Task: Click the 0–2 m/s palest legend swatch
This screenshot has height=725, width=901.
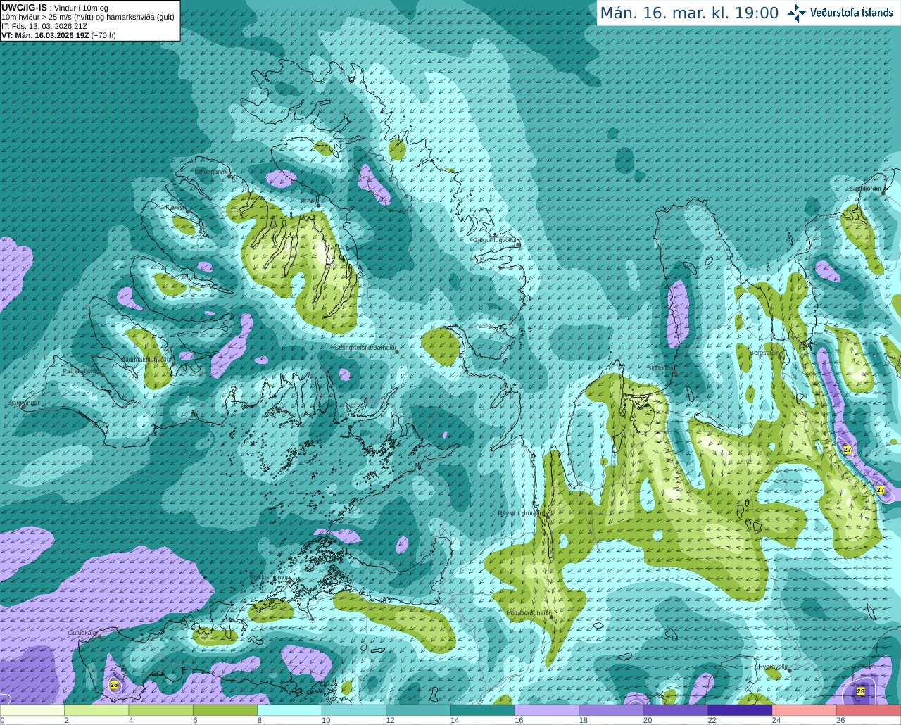Action: [x=32, y=711]
